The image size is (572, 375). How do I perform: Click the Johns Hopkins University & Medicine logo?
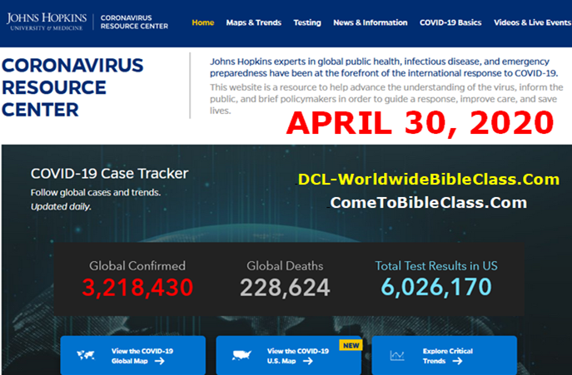coord(47,22)
